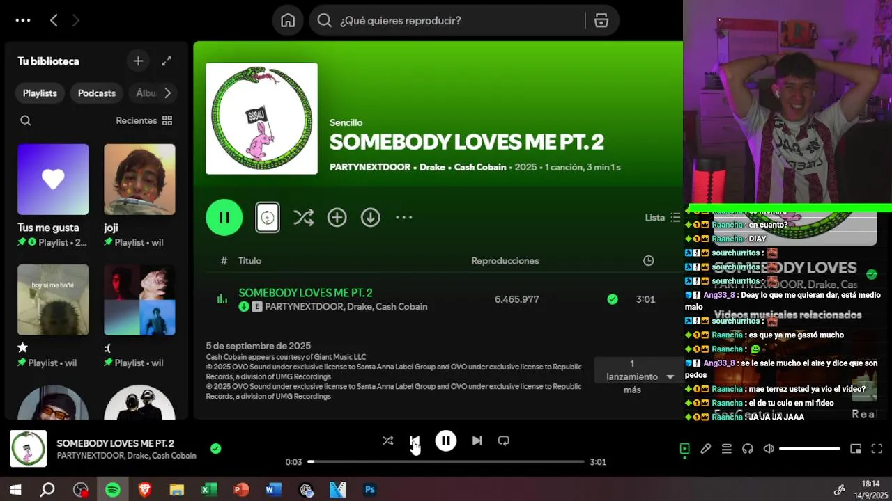Adjust the volume slider
892x501 pixels.
pos(810,449)
